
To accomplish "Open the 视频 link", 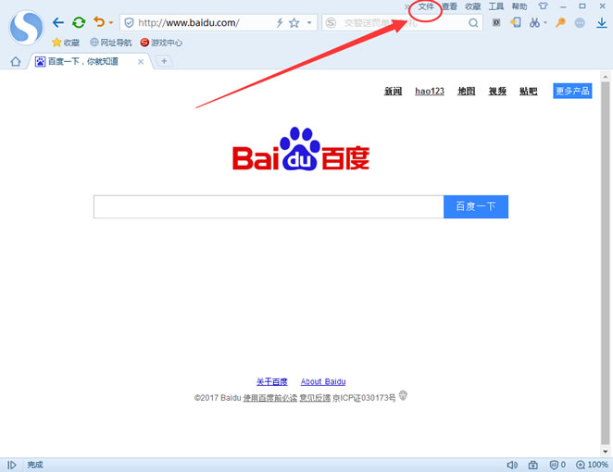I will pos(497,91).
